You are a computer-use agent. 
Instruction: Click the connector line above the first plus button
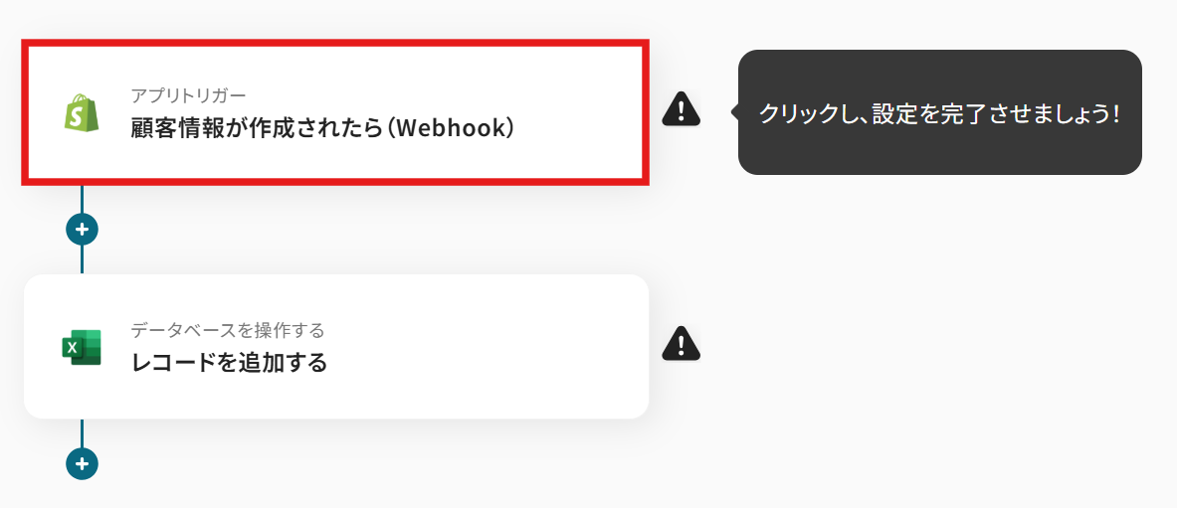pyautogui.click(x=82, y=199)
